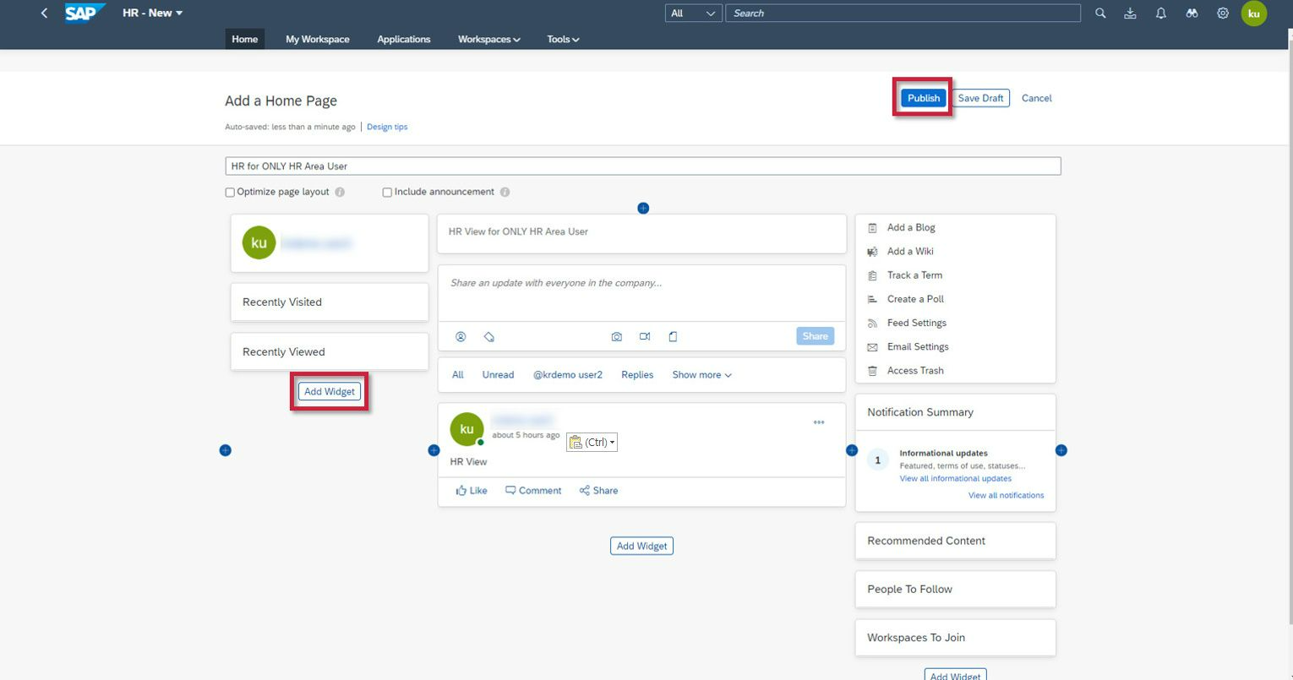Click the tag icon in update box
The width and height of the screenshot is (1293, 680).
[x=488, y=336]
